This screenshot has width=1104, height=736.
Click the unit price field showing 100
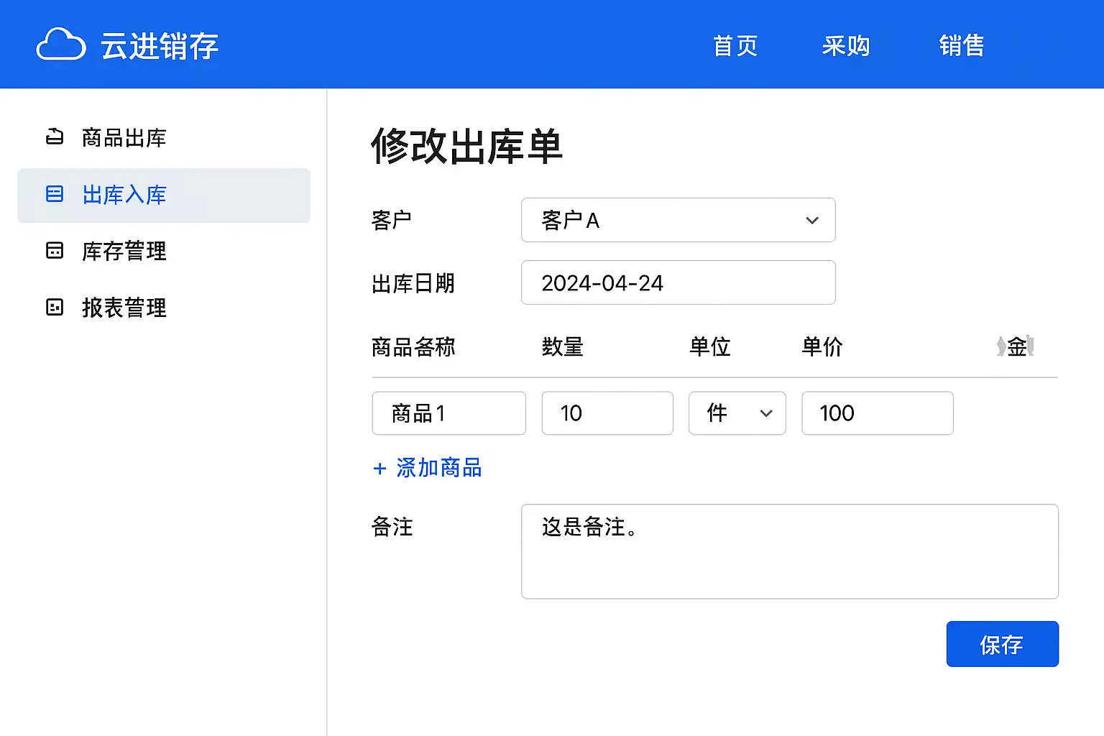tap(877, 413)
